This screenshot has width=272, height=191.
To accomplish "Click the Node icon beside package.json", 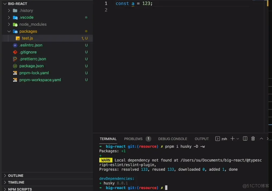I will tap(15, 66).
